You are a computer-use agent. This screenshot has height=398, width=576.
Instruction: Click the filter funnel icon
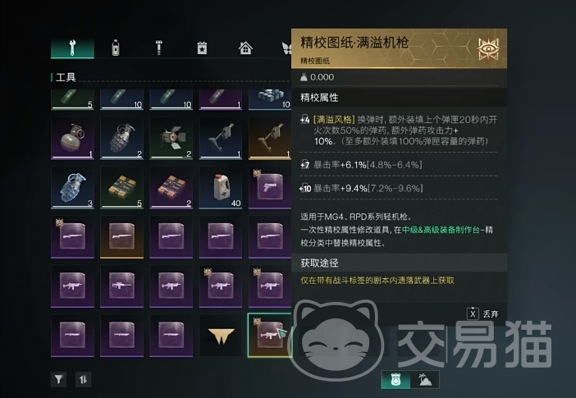(58, 379)
